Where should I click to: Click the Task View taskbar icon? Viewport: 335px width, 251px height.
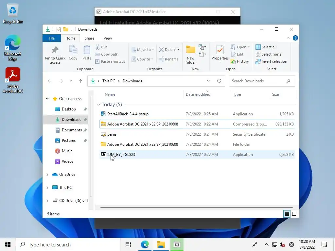[x=128, y=244]
